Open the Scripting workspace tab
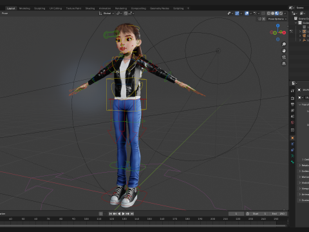This screenshot has width=309, height=232. point(178,8)
